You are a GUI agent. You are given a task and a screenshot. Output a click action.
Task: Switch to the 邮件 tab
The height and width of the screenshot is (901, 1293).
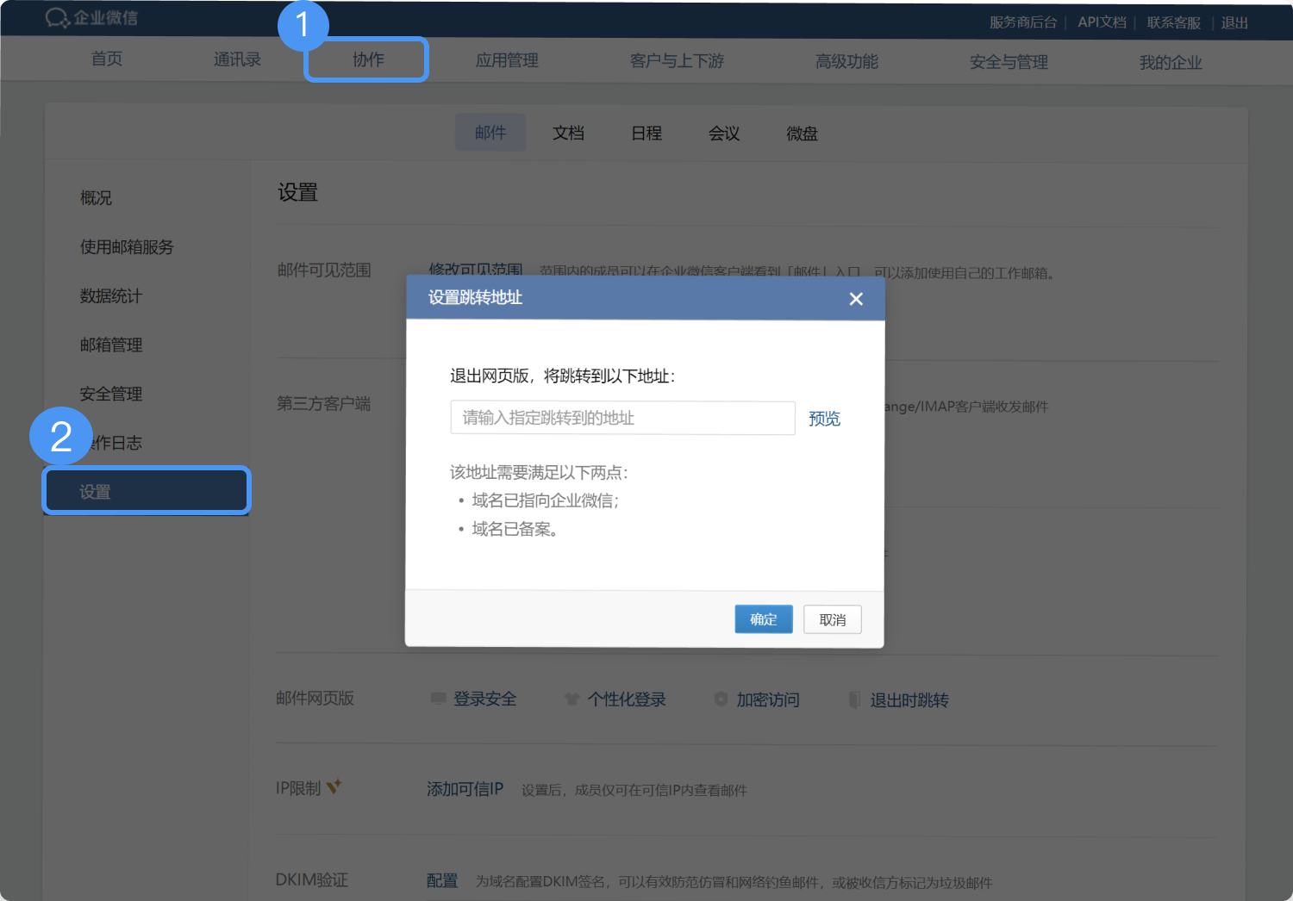click(490, 133)
